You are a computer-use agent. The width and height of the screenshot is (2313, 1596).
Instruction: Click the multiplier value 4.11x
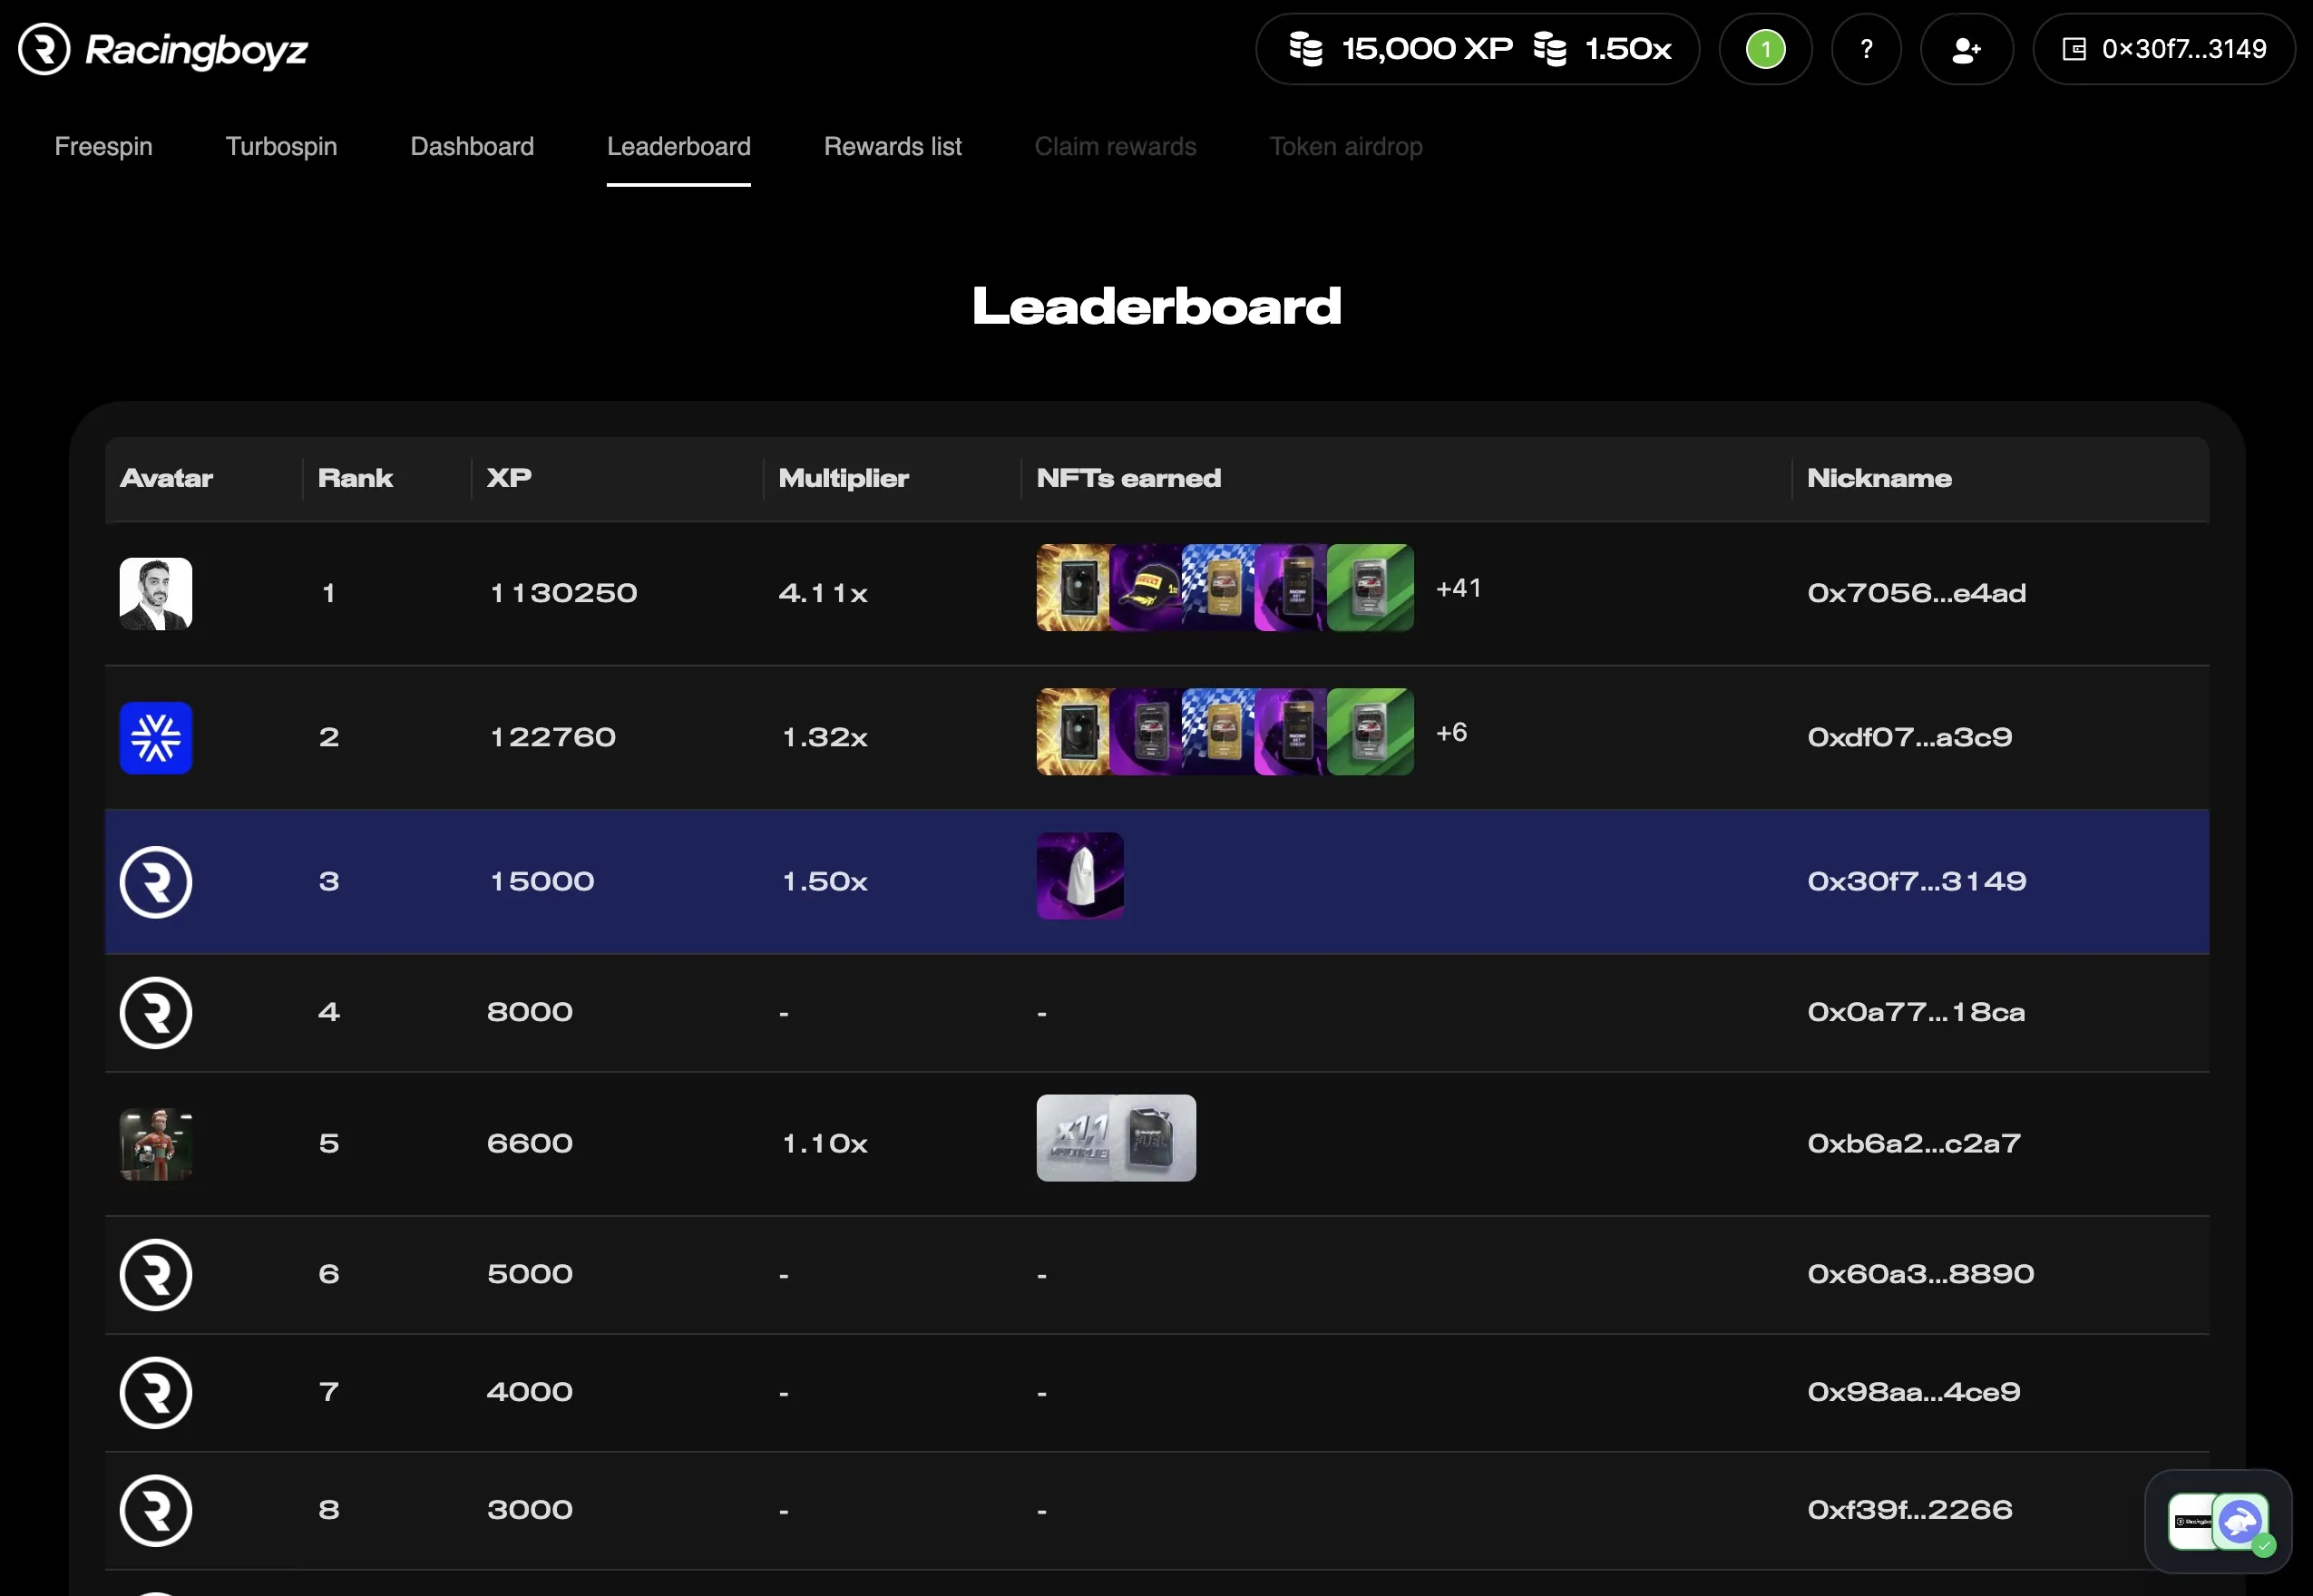click(x=822, y=593)
